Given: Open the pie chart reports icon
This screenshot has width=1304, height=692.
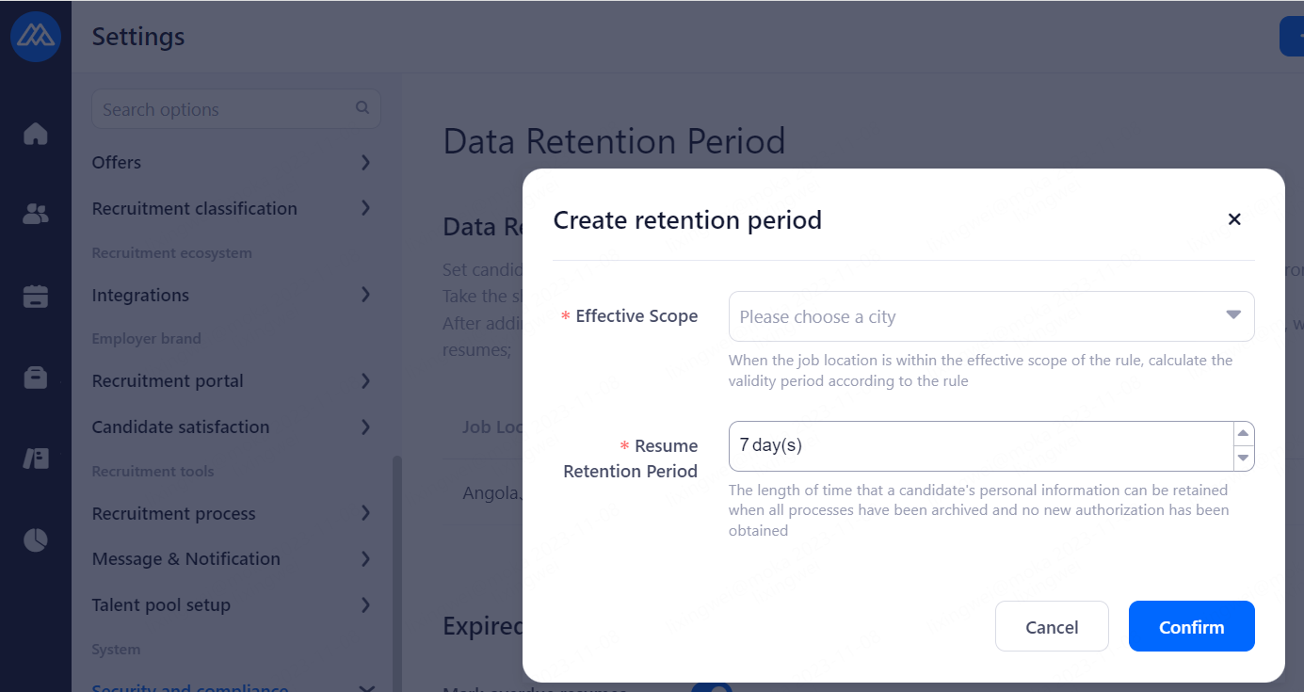Looking at the screenshot, I should click(35, 540).
